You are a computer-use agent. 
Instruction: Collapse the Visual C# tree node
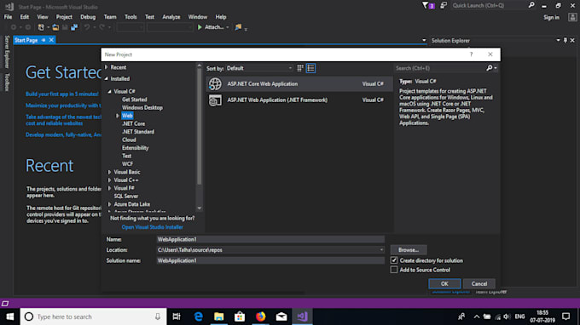click(x=109, y=92)
